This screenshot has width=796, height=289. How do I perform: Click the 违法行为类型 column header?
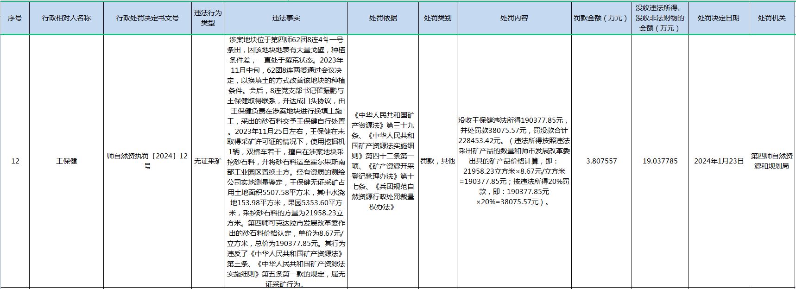(208, 18)
